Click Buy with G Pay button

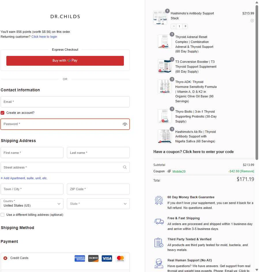pos(65,61)
